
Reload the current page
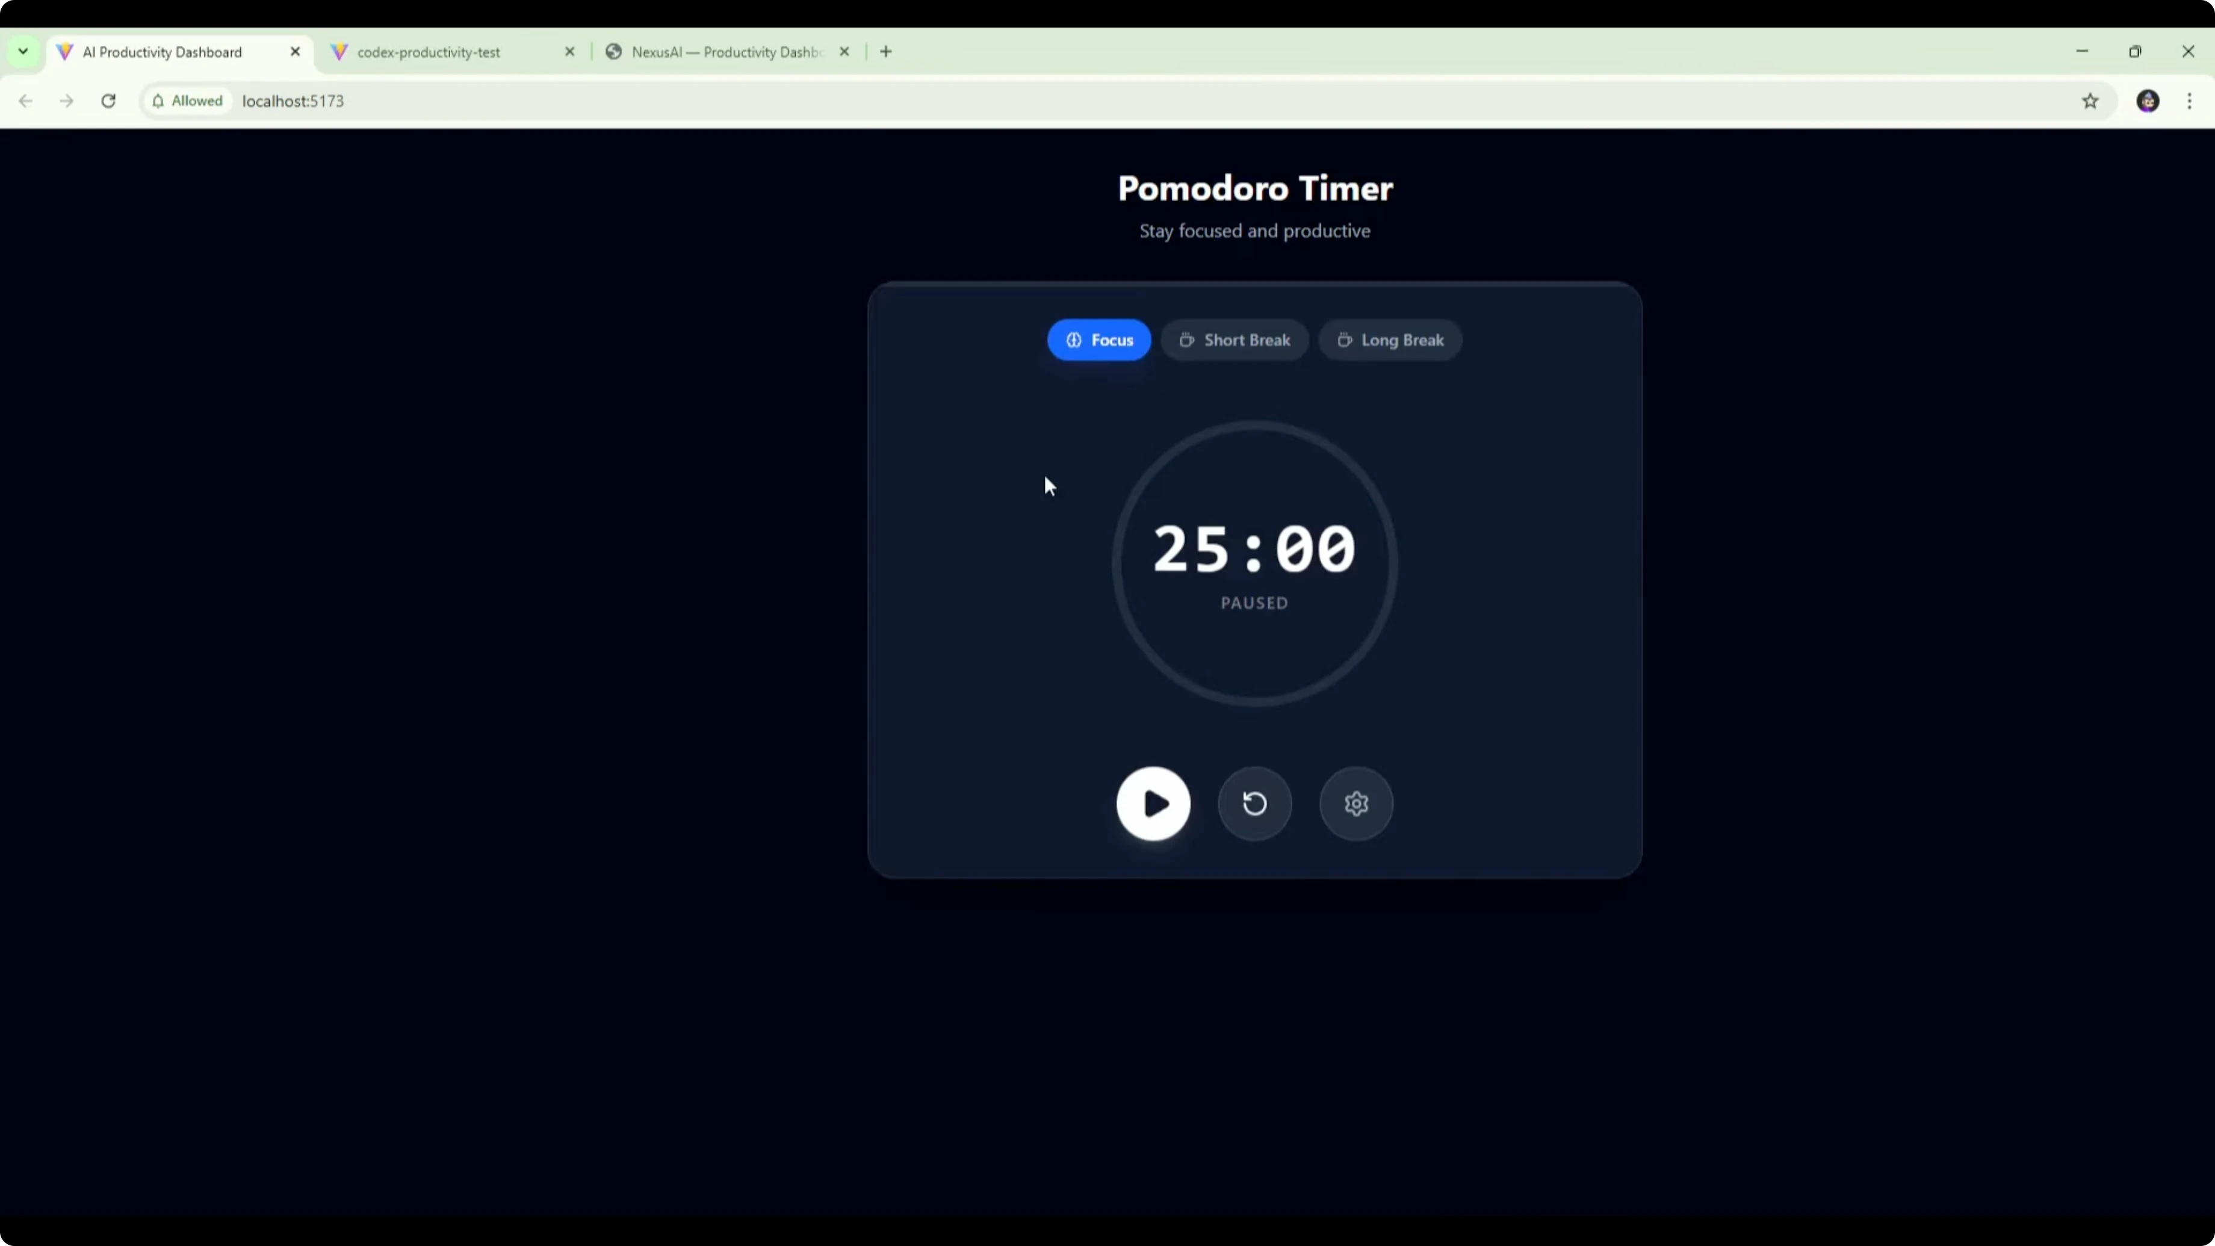click(108, 101)
